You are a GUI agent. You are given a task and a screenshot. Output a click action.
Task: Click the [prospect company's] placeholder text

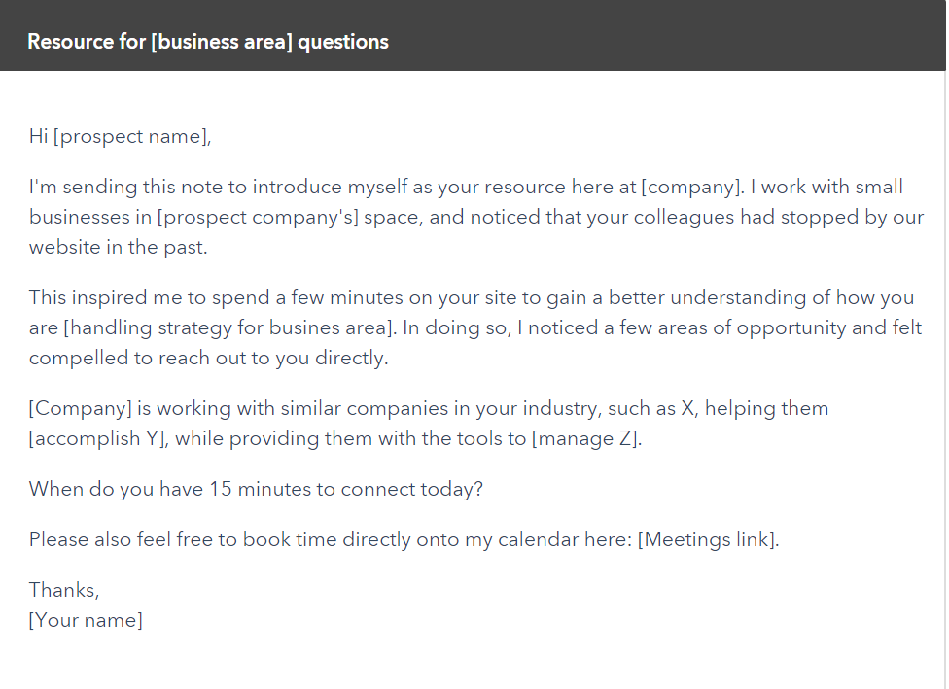(258, 217)
